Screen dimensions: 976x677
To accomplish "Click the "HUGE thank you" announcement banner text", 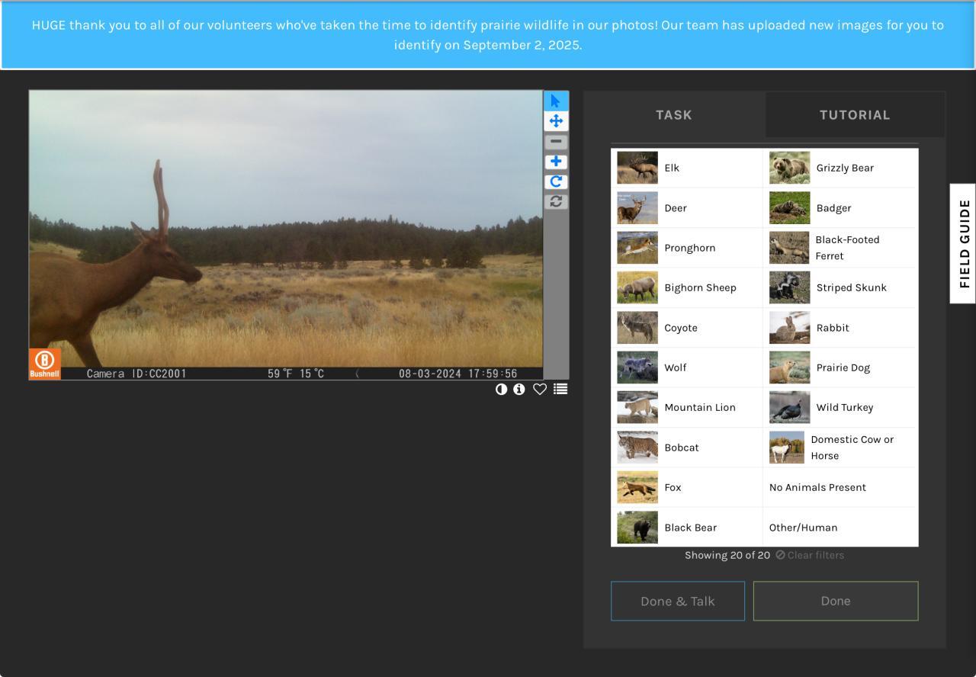I will 488,35.
